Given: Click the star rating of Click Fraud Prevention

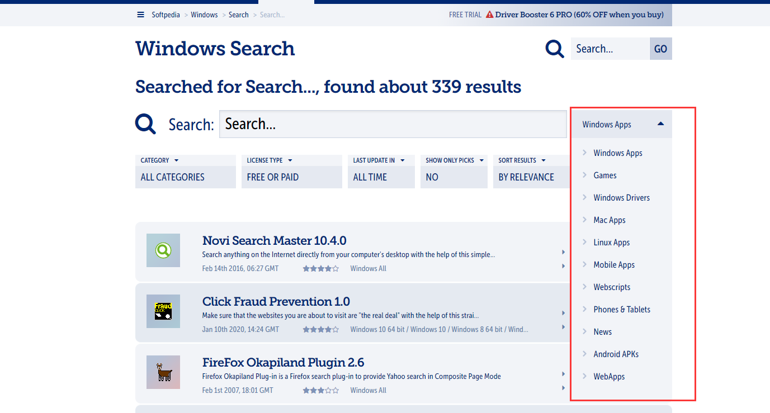Looking at the screenshot, I should 321,330.
